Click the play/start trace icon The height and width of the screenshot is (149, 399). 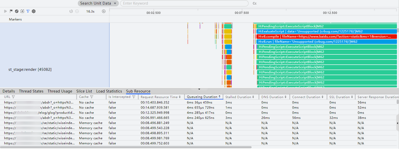click(x=6, y=11)
